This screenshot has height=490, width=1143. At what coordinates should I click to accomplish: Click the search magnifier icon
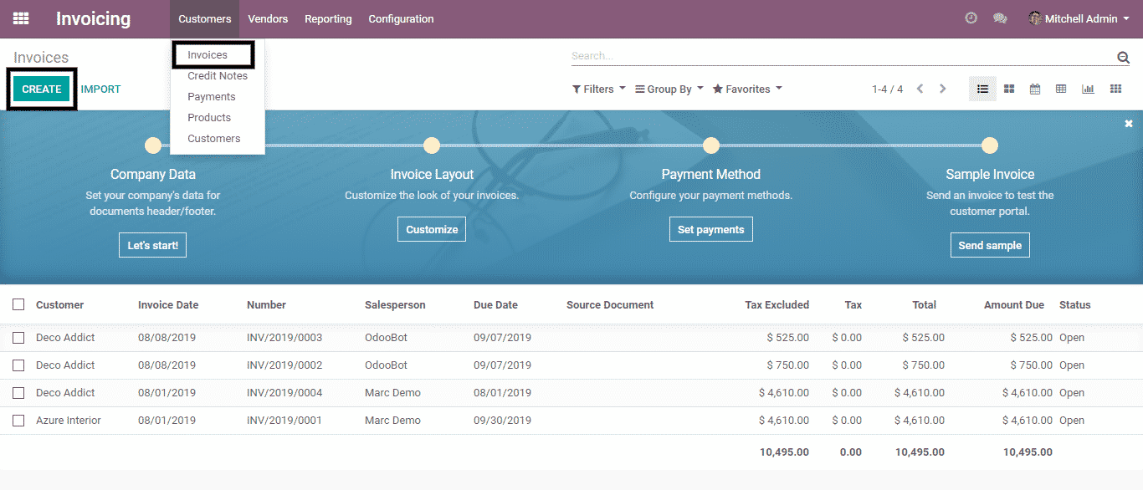coord(1123,57)
